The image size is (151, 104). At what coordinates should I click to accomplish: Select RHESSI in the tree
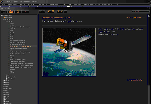click(x=12, y=73)
